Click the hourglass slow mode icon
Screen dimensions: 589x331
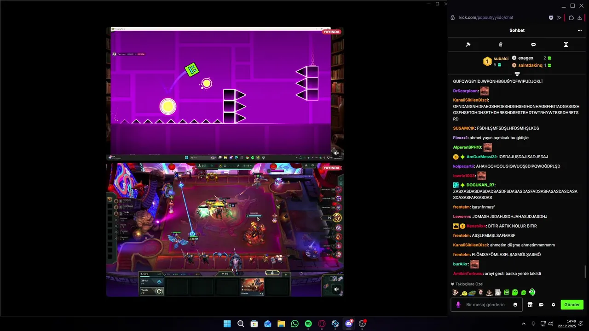pyautogui.click(x=566, y=45)
